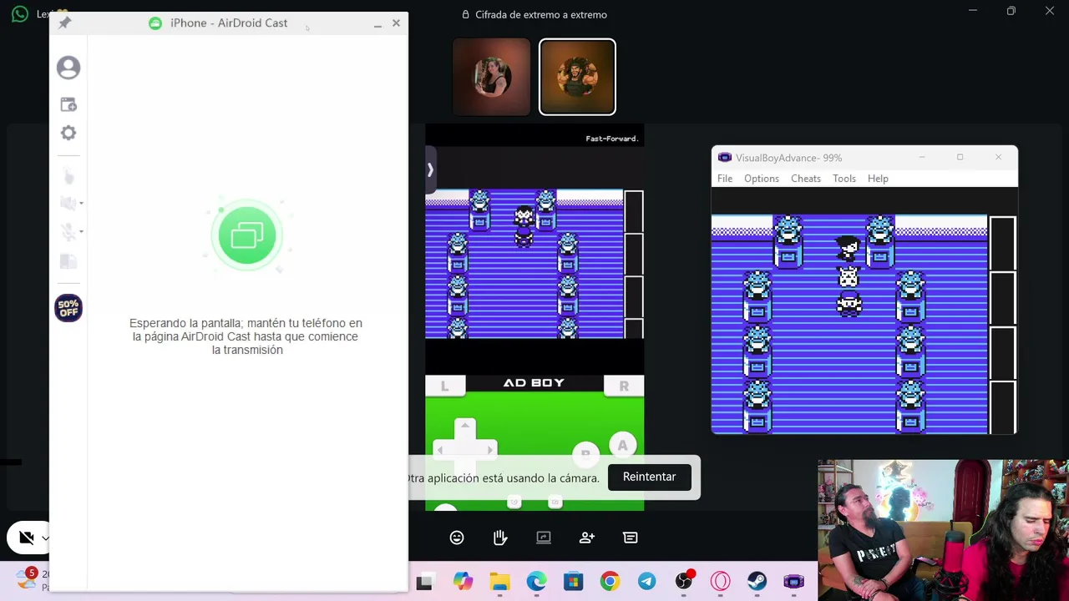Open Opera GX from the taskbar
This screenshot has height=601, width=1069.
point(720,582)
